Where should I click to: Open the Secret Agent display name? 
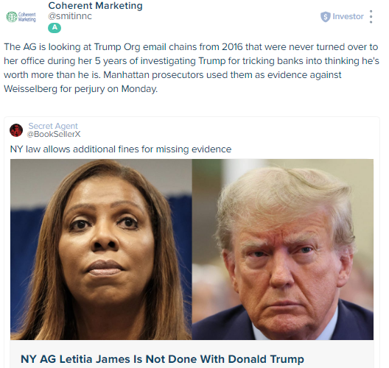pos(53,126)
